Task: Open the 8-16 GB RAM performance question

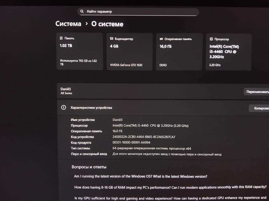Action: click(171, 187)
